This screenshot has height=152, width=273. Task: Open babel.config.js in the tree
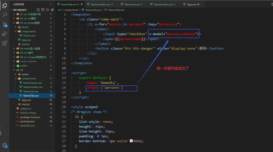coord(28,113)
